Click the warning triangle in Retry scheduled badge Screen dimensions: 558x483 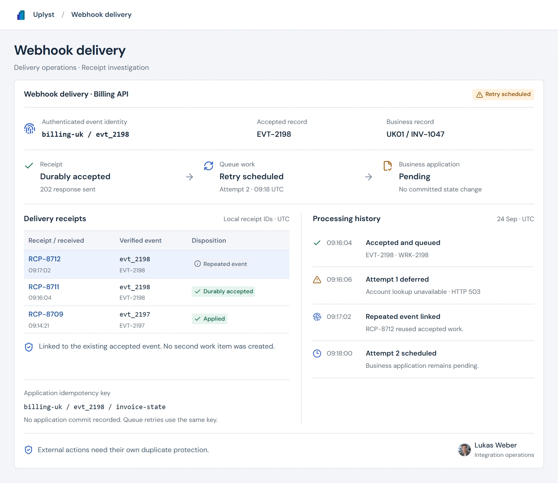point(480,95)
